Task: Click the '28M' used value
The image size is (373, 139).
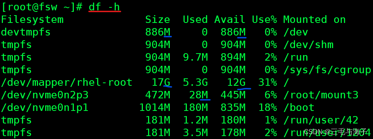Action: click(x=199, y=95)
